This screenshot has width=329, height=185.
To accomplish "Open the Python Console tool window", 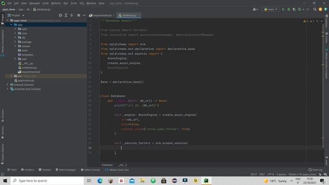I will pos(90,170).
